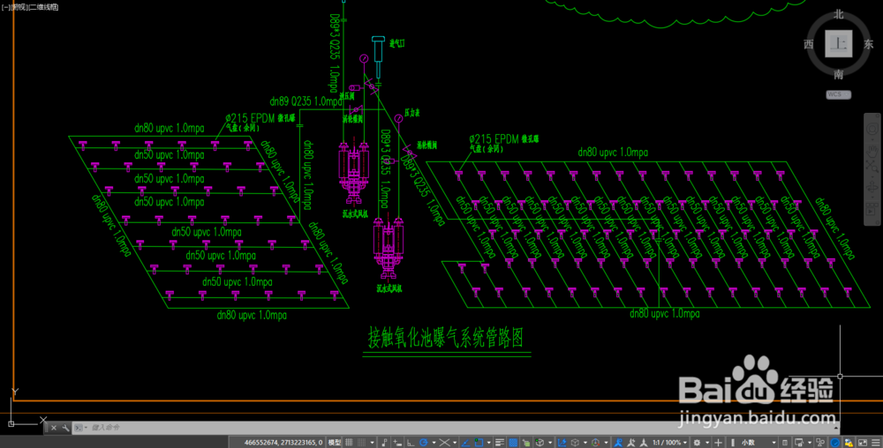The image size is (883, 448).
Task: Toggle object snap tracking icon
Action: point(465,443)
